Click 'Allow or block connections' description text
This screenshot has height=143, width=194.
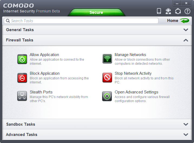142,61
